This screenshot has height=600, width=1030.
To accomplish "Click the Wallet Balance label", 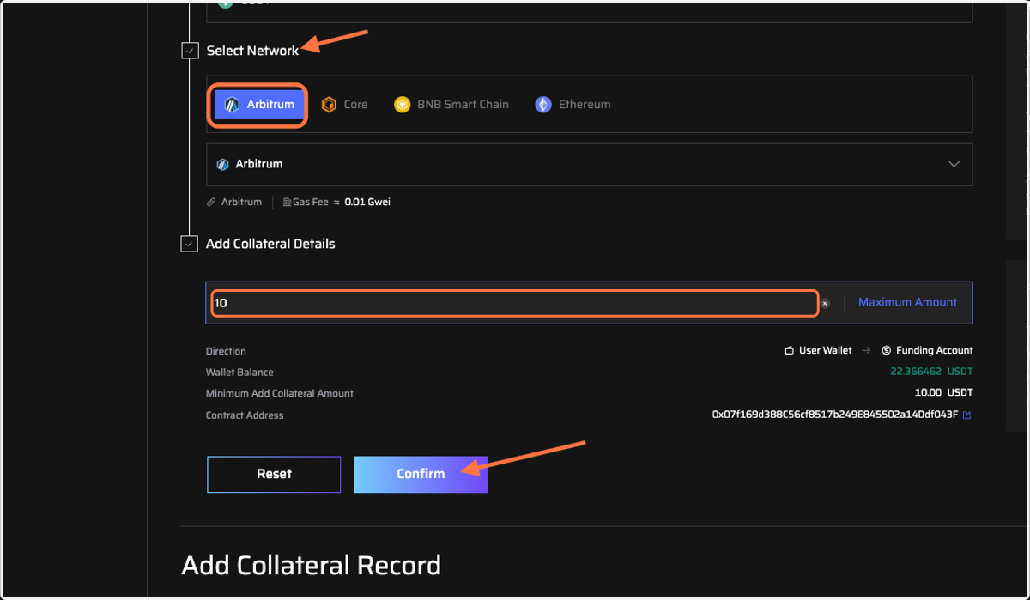I will click(x=239, y=373).
